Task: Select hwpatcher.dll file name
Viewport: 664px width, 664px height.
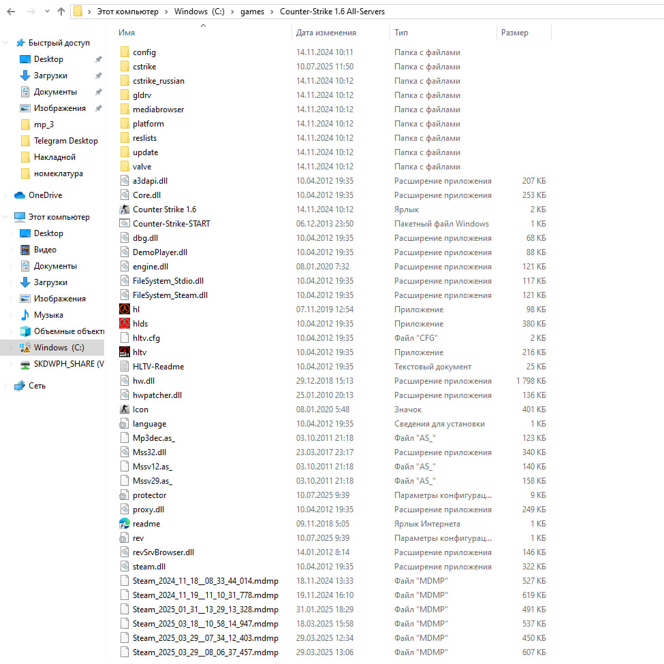Action: (157, 395)
